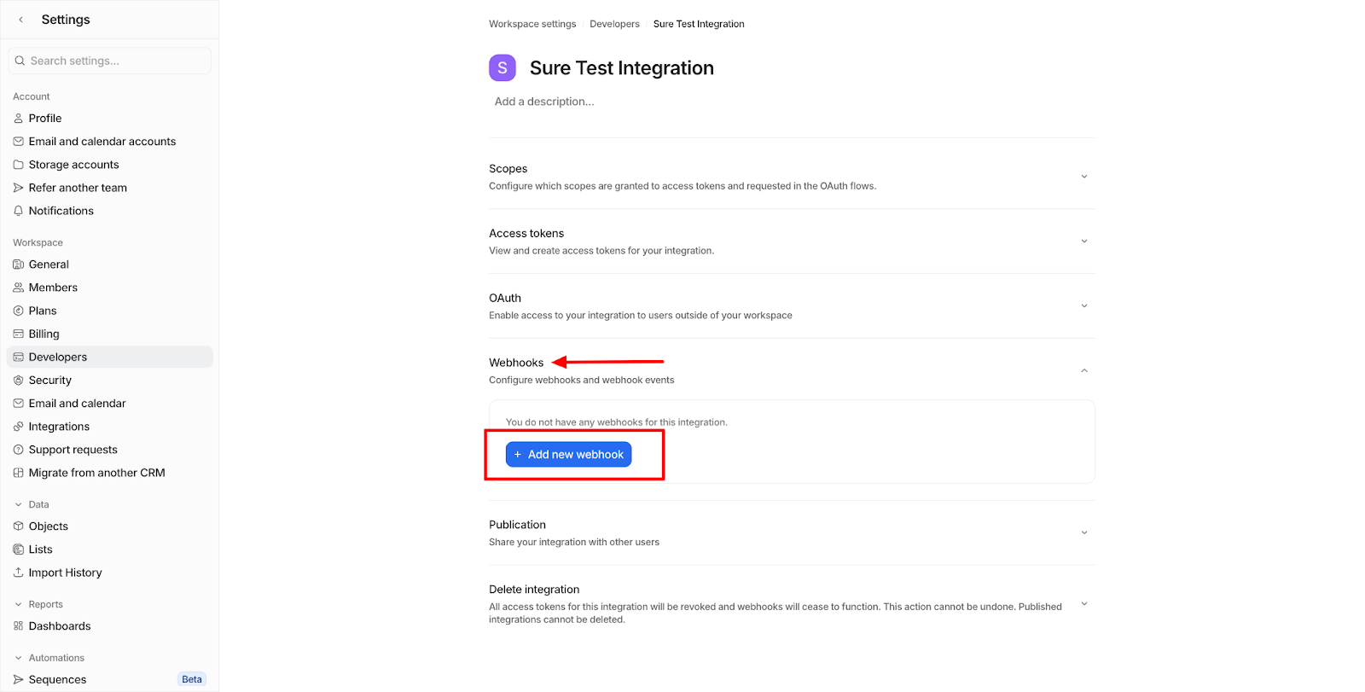Expand the Delete integration section
The width and height of the screenshot is (1365, 692).
click(x=792, y=604)
